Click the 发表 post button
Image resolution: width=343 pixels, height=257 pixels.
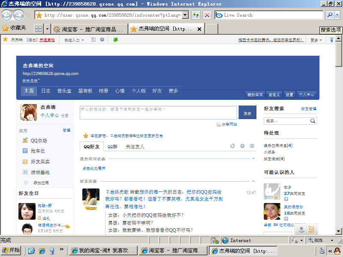click(247, 113)
